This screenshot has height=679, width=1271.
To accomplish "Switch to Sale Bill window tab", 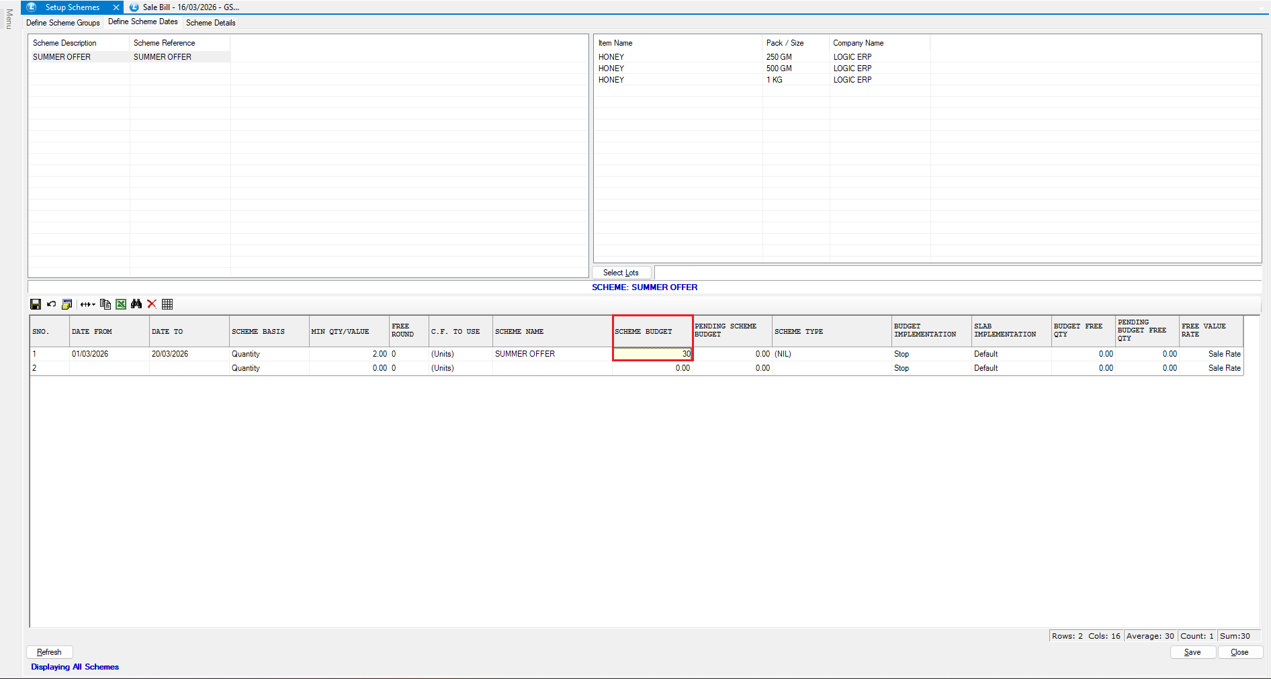I will point(190,7).
